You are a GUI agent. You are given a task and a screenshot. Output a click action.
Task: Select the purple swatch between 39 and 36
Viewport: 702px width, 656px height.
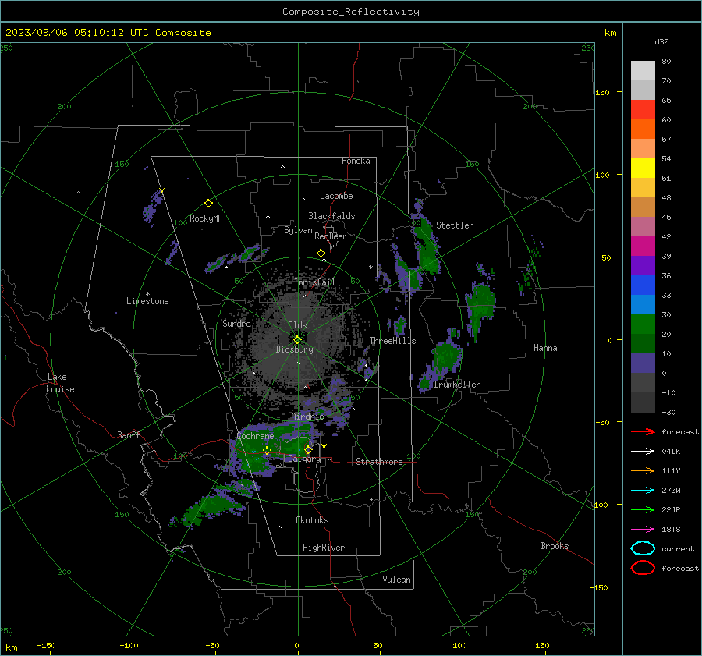(x=643, y=266)
